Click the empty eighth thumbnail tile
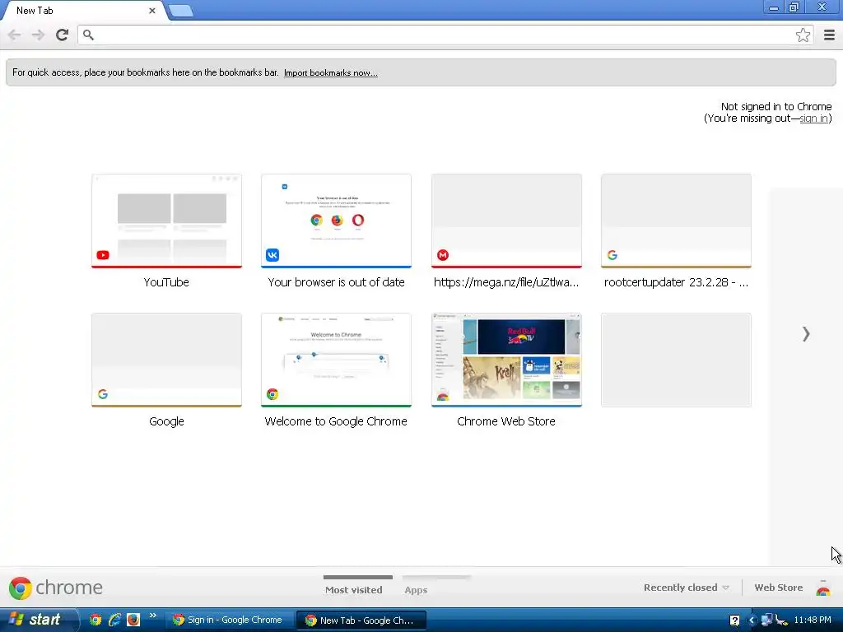843x632 pixels. (676, 360)
